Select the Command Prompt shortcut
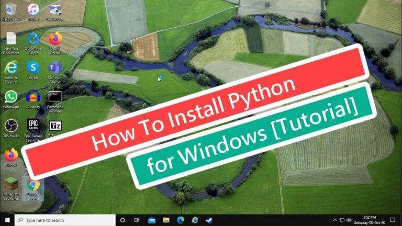Screen dimensions: 402x226 tap(55, 101)
